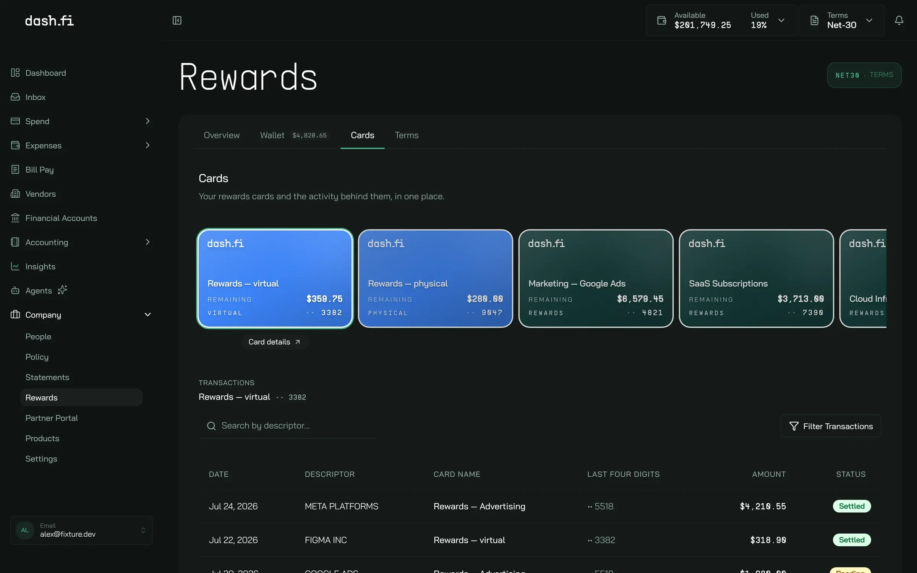Click the Jul 24, 2026 date cell
The width and height of the screenshot is (917, 573).
pos(233,506)
